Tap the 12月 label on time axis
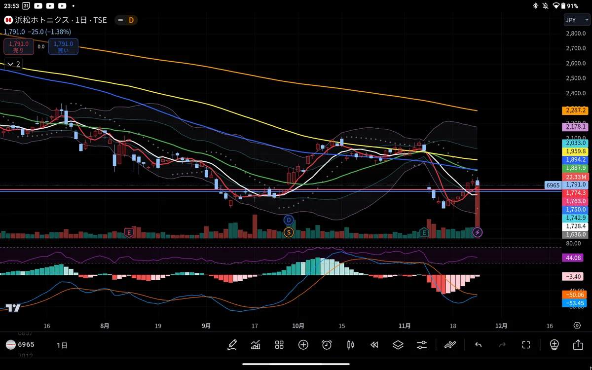This screenshot has width=592, height=370. point(501,326)
